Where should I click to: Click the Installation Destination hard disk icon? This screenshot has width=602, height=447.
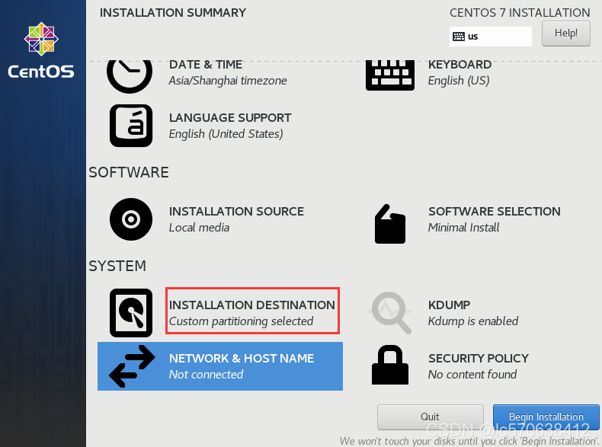click(x=131, y=313)
